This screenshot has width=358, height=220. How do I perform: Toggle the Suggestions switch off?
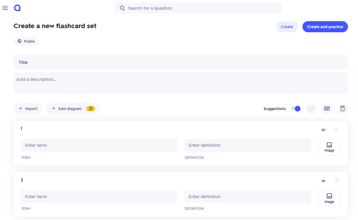pyautogui.click(x=295, y=109)
